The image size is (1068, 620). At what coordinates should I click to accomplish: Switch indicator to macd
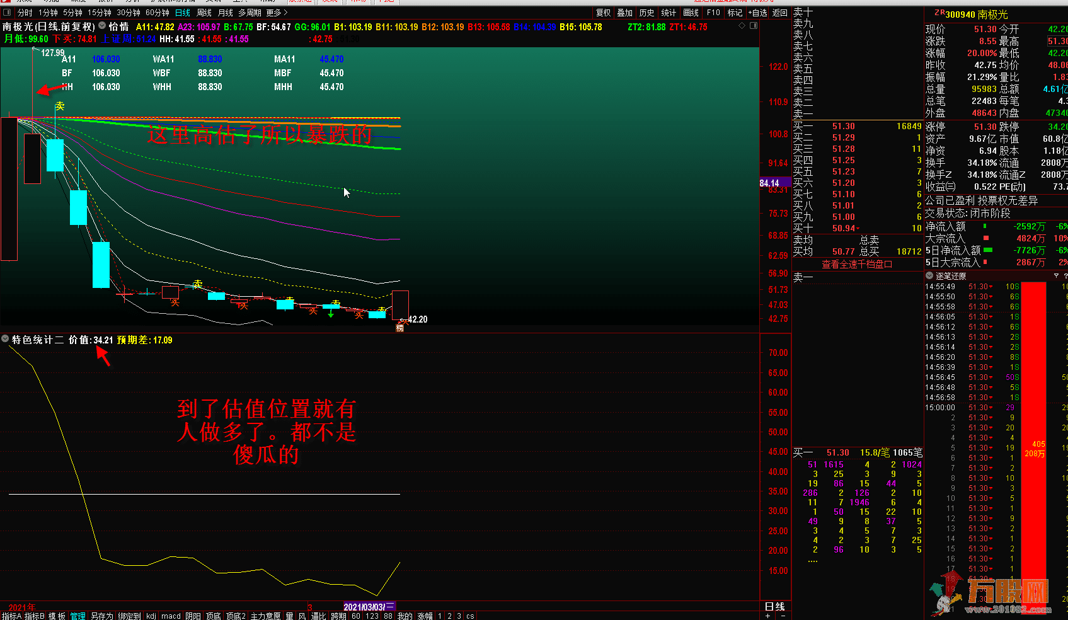point(171,616)
